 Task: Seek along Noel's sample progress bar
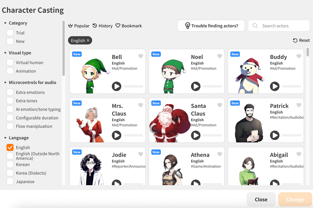point(212,86)
